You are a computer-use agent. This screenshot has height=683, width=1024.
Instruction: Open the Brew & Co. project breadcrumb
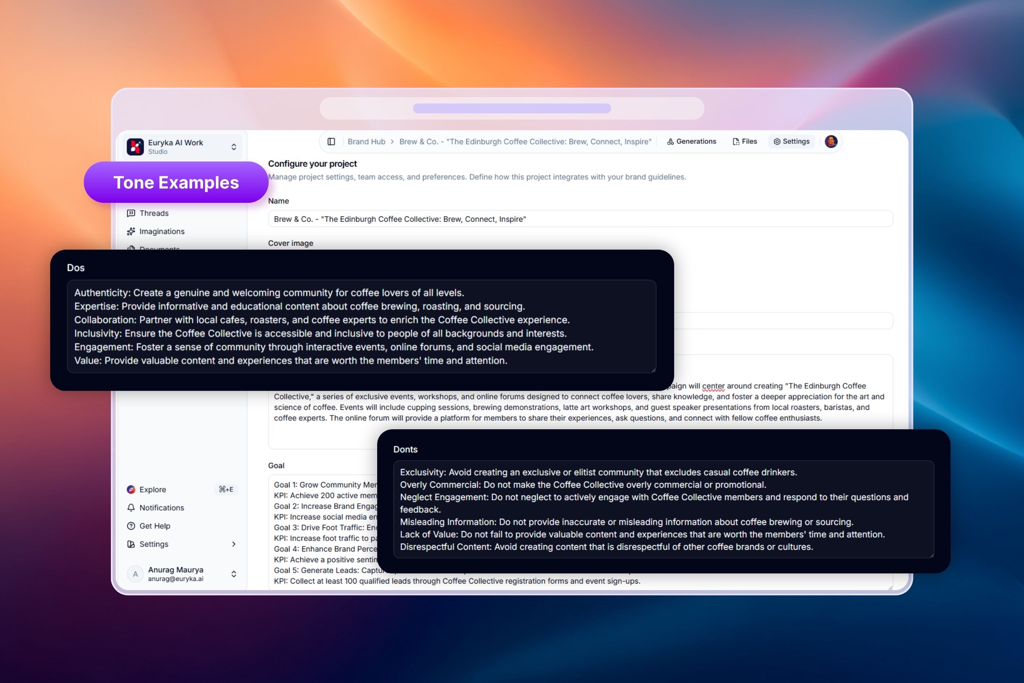pyautogui.click(x=525, y=142)
